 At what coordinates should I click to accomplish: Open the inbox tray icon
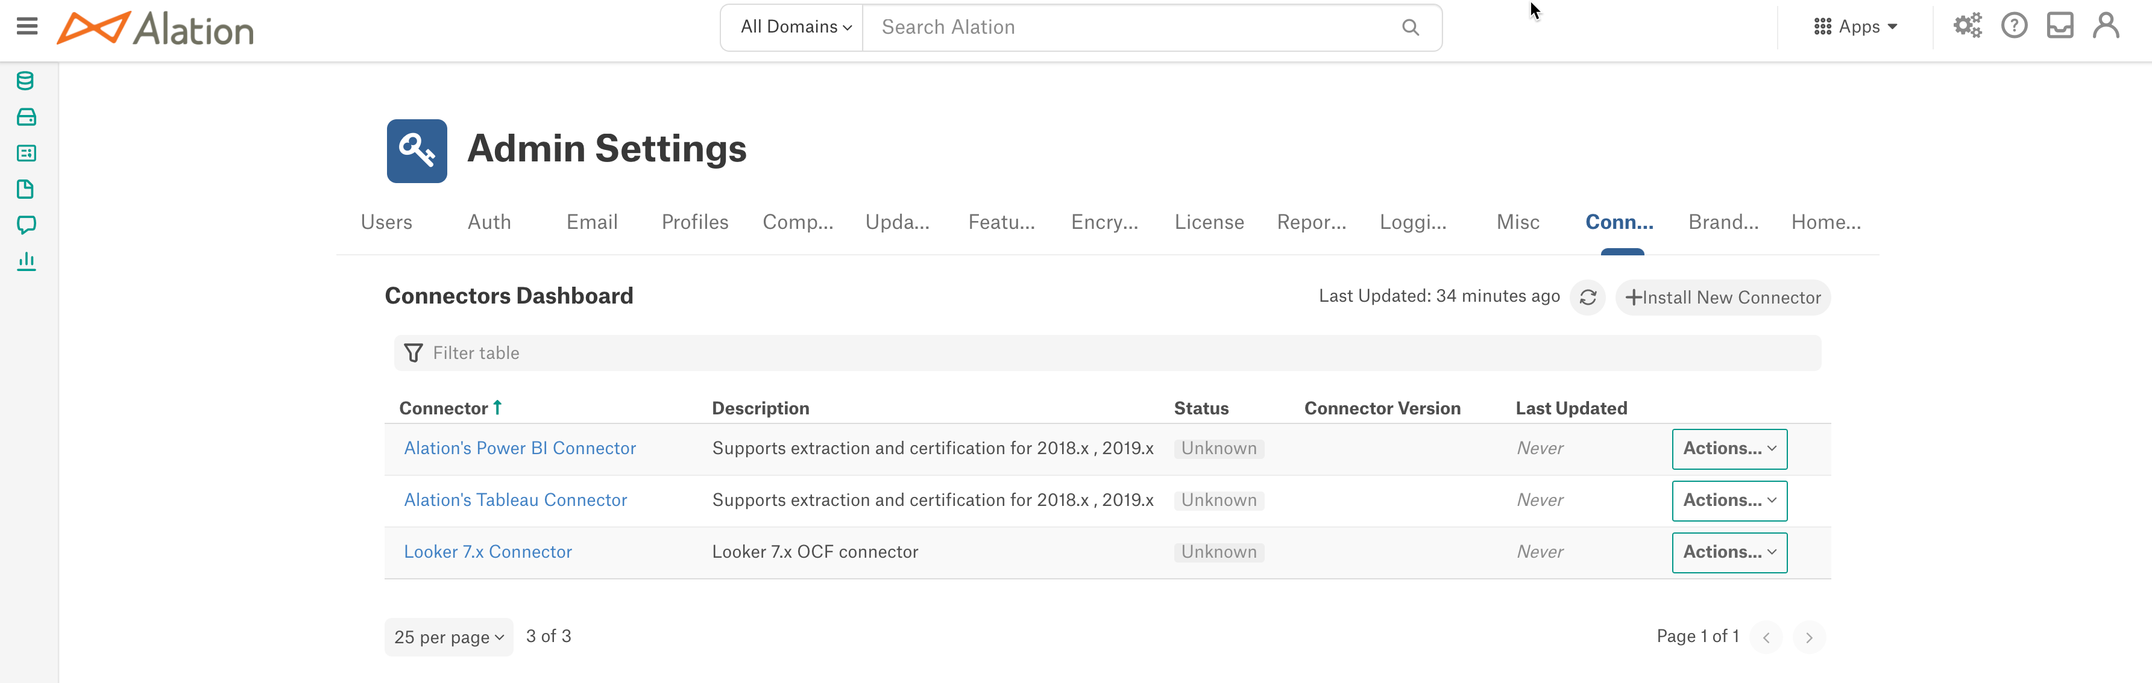point(2060,27)
